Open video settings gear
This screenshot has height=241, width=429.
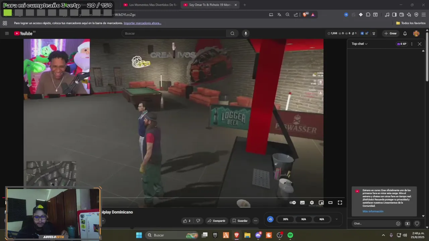click(x=312, y=203)
